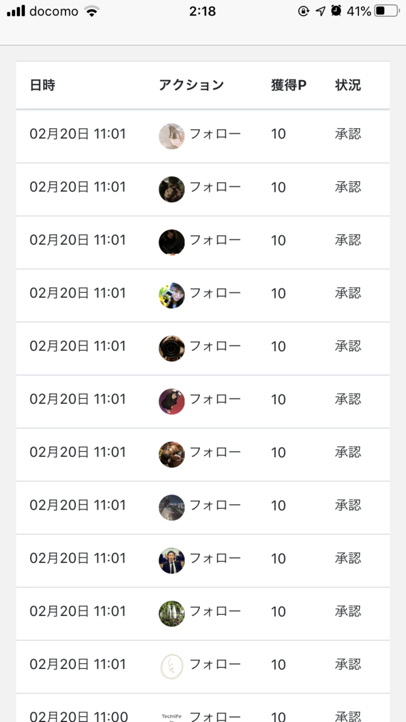Screen dimensions: 406x722
Task: Tap the Techlife logo avatar at bottom
Action: click(x=171, y=715)
